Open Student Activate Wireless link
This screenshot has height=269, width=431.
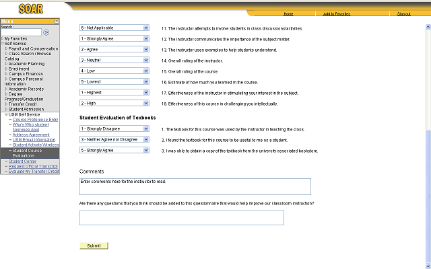pos(36,145)
